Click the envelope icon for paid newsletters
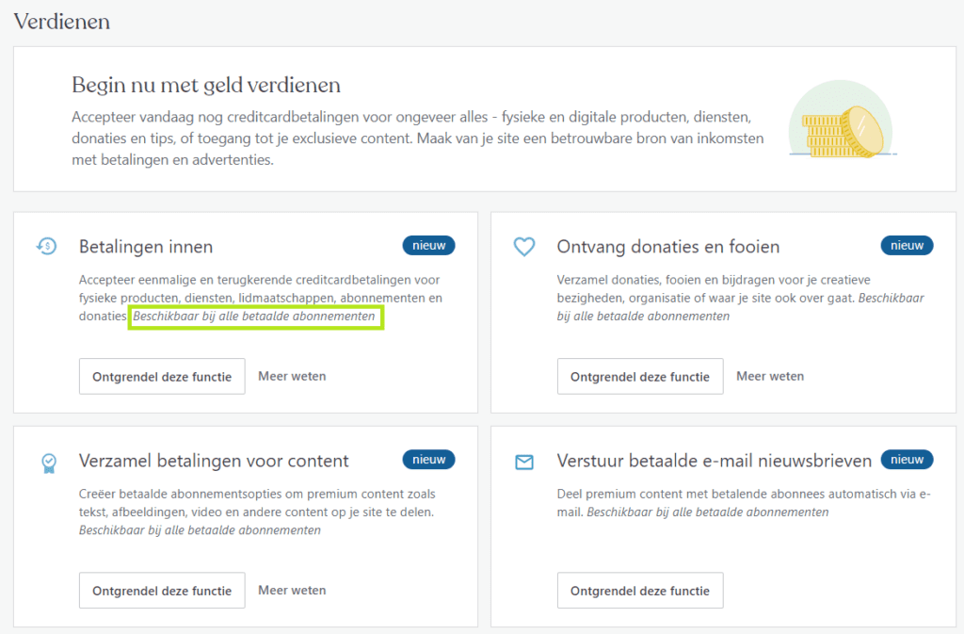The height and width of the screenshot is (634, 964). pyautogui.click(x=524, y=462)
